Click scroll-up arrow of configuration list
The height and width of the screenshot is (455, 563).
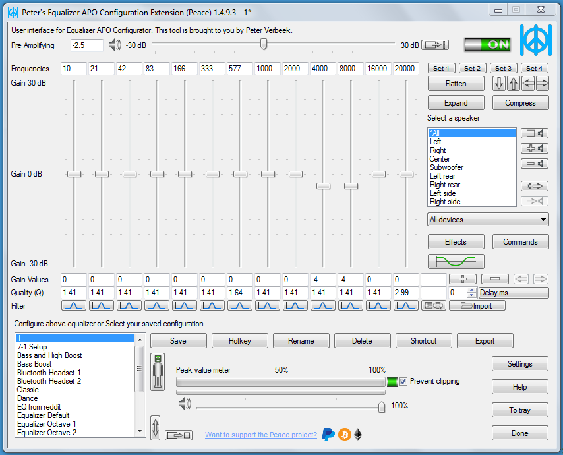coord(140,340)
